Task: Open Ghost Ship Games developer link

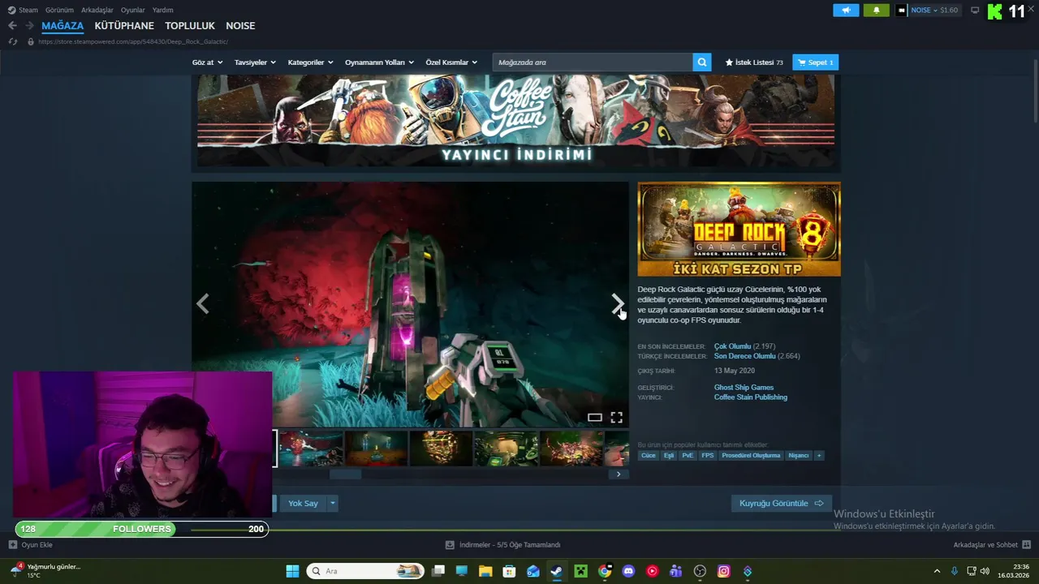Action: 744,388
